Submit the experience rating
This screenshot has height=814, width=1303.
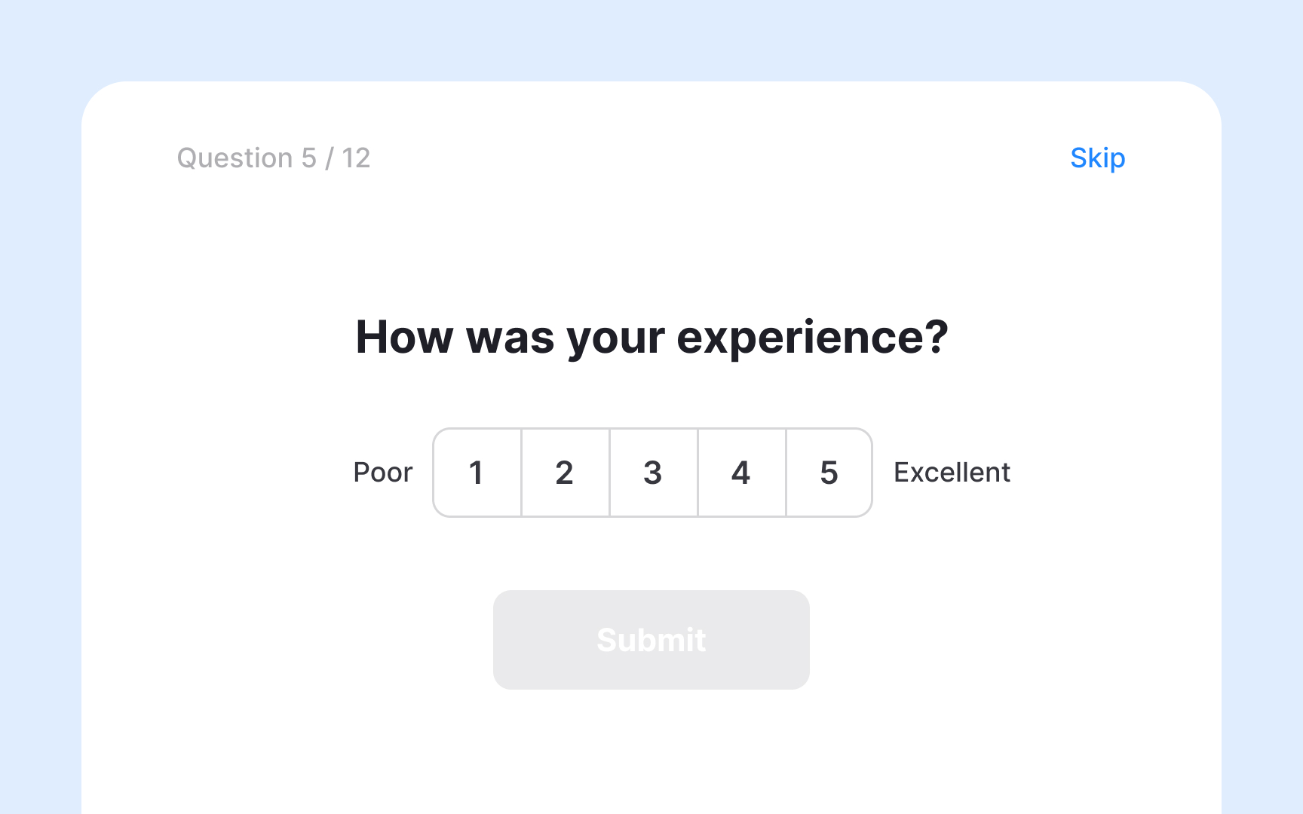pyautogui.click(x=651, y=639)
